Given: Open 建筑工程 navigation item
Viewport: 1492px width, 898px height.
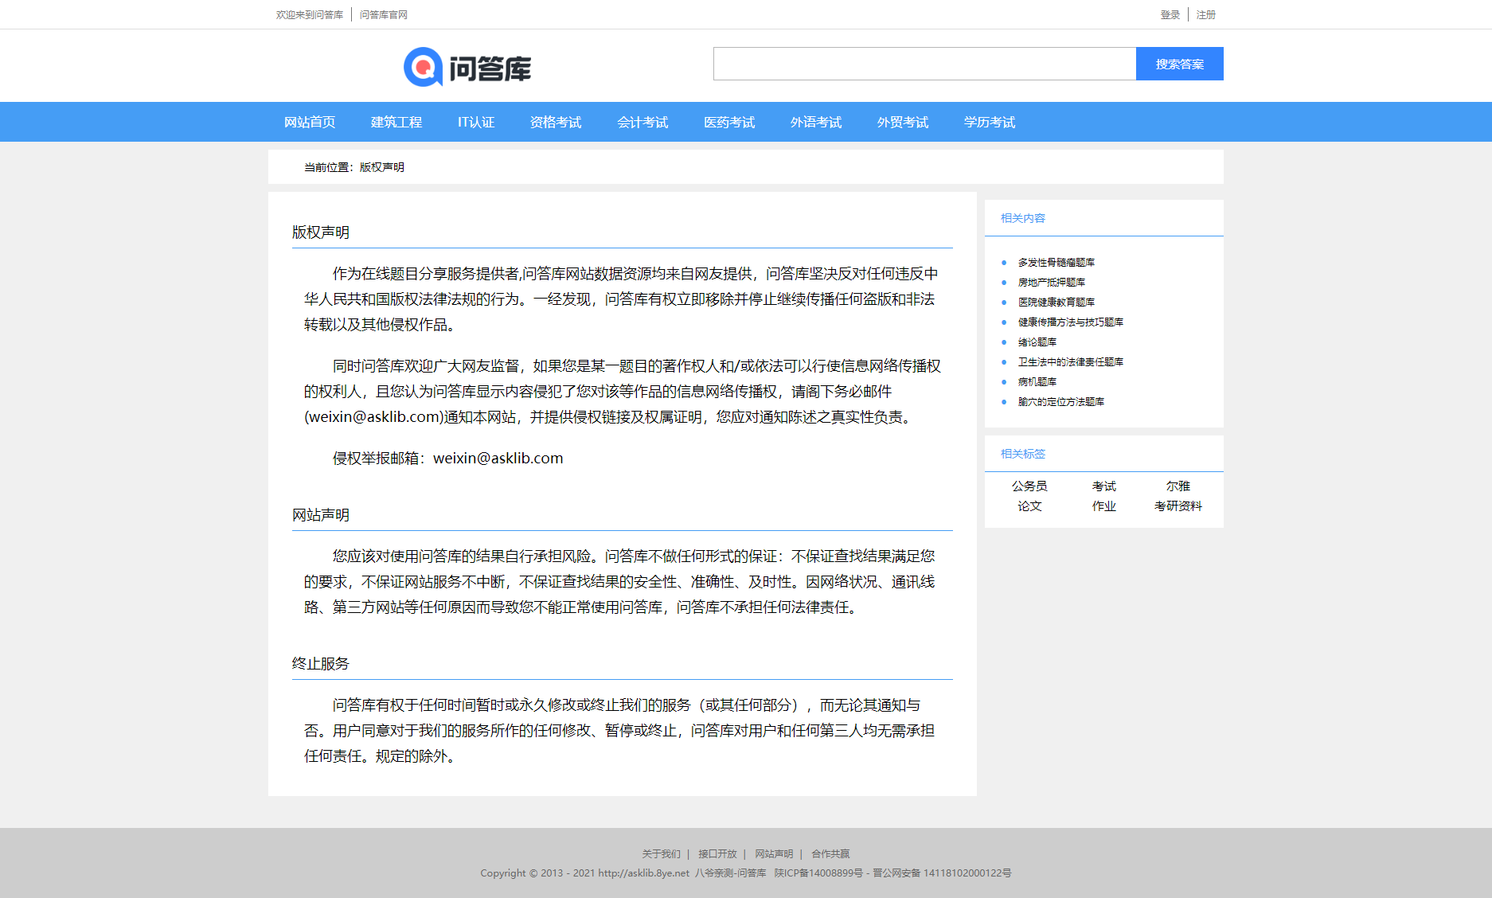Looking at the screenshot, I should point(394,122).
